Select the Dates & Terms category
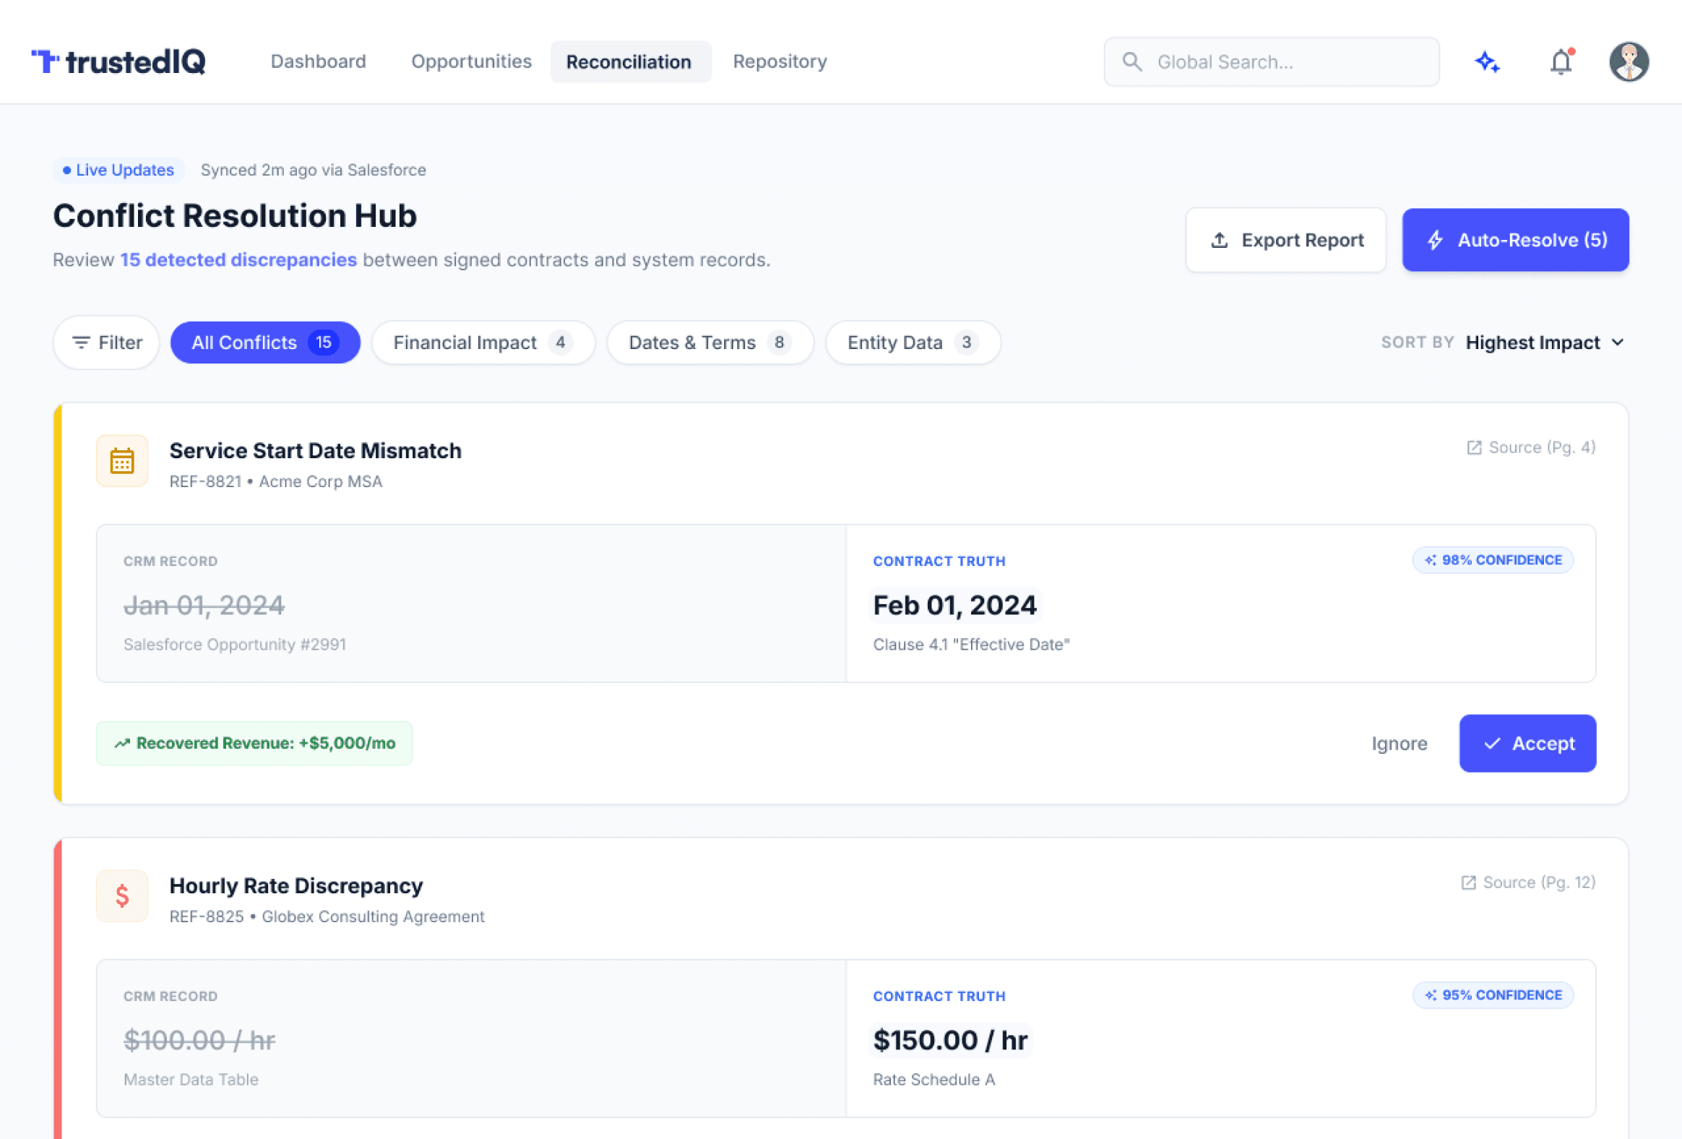The height and width of the screenshot is (1139, 1682). tap(710, 343)
